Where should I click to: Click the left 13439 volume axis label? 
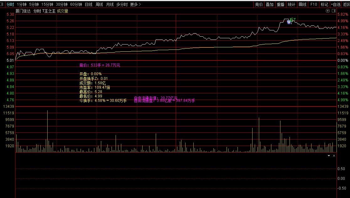(9, 107)
